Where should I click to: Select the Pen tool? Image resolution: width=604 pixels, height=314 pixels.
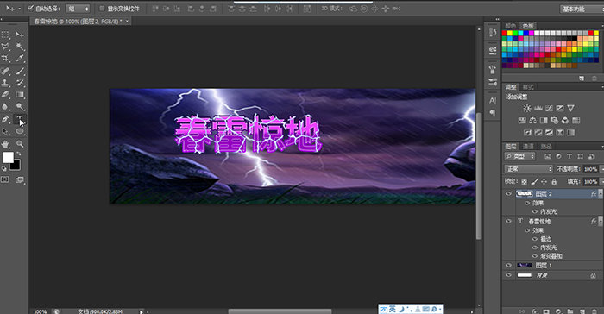pos(5,119)
